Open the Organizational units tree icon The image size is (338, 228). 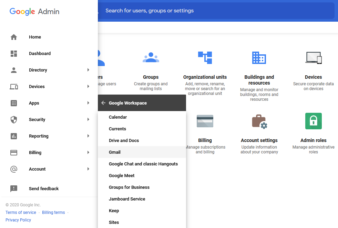pos(205,58)
